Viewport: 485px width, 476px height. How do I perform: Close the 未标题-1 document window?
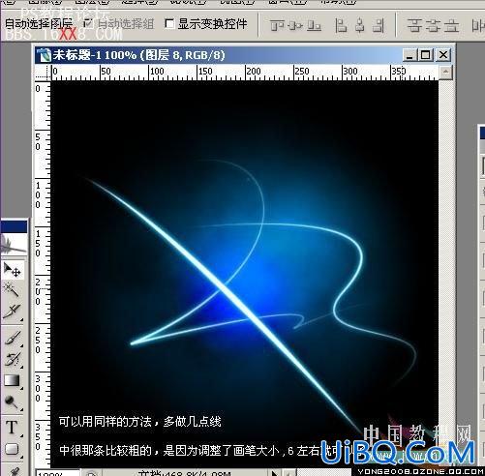(x=443, y=55)
